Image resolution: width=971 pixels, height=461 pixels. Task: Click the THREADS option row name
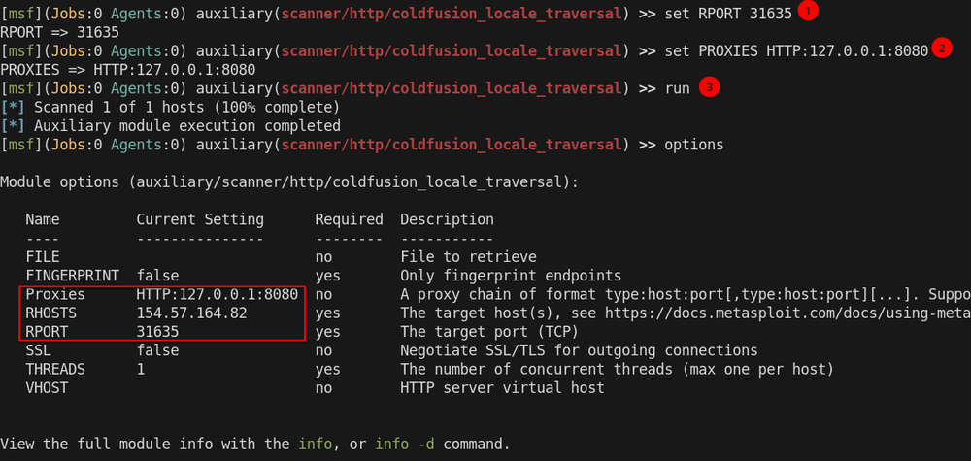point(55,370)
